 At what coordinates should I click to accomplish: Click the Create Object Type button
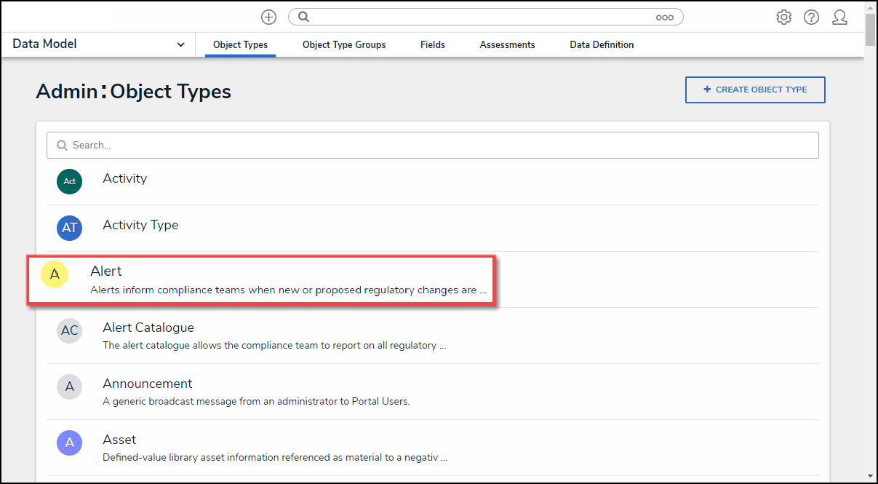point(755,90)
